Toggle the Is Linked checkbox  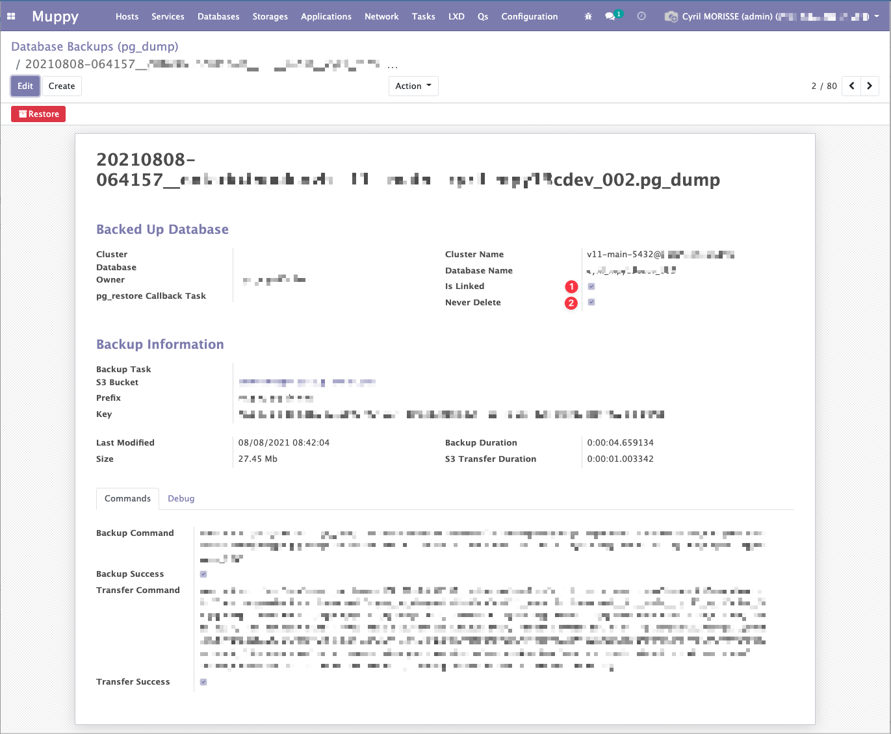click(x=591, y=286)
